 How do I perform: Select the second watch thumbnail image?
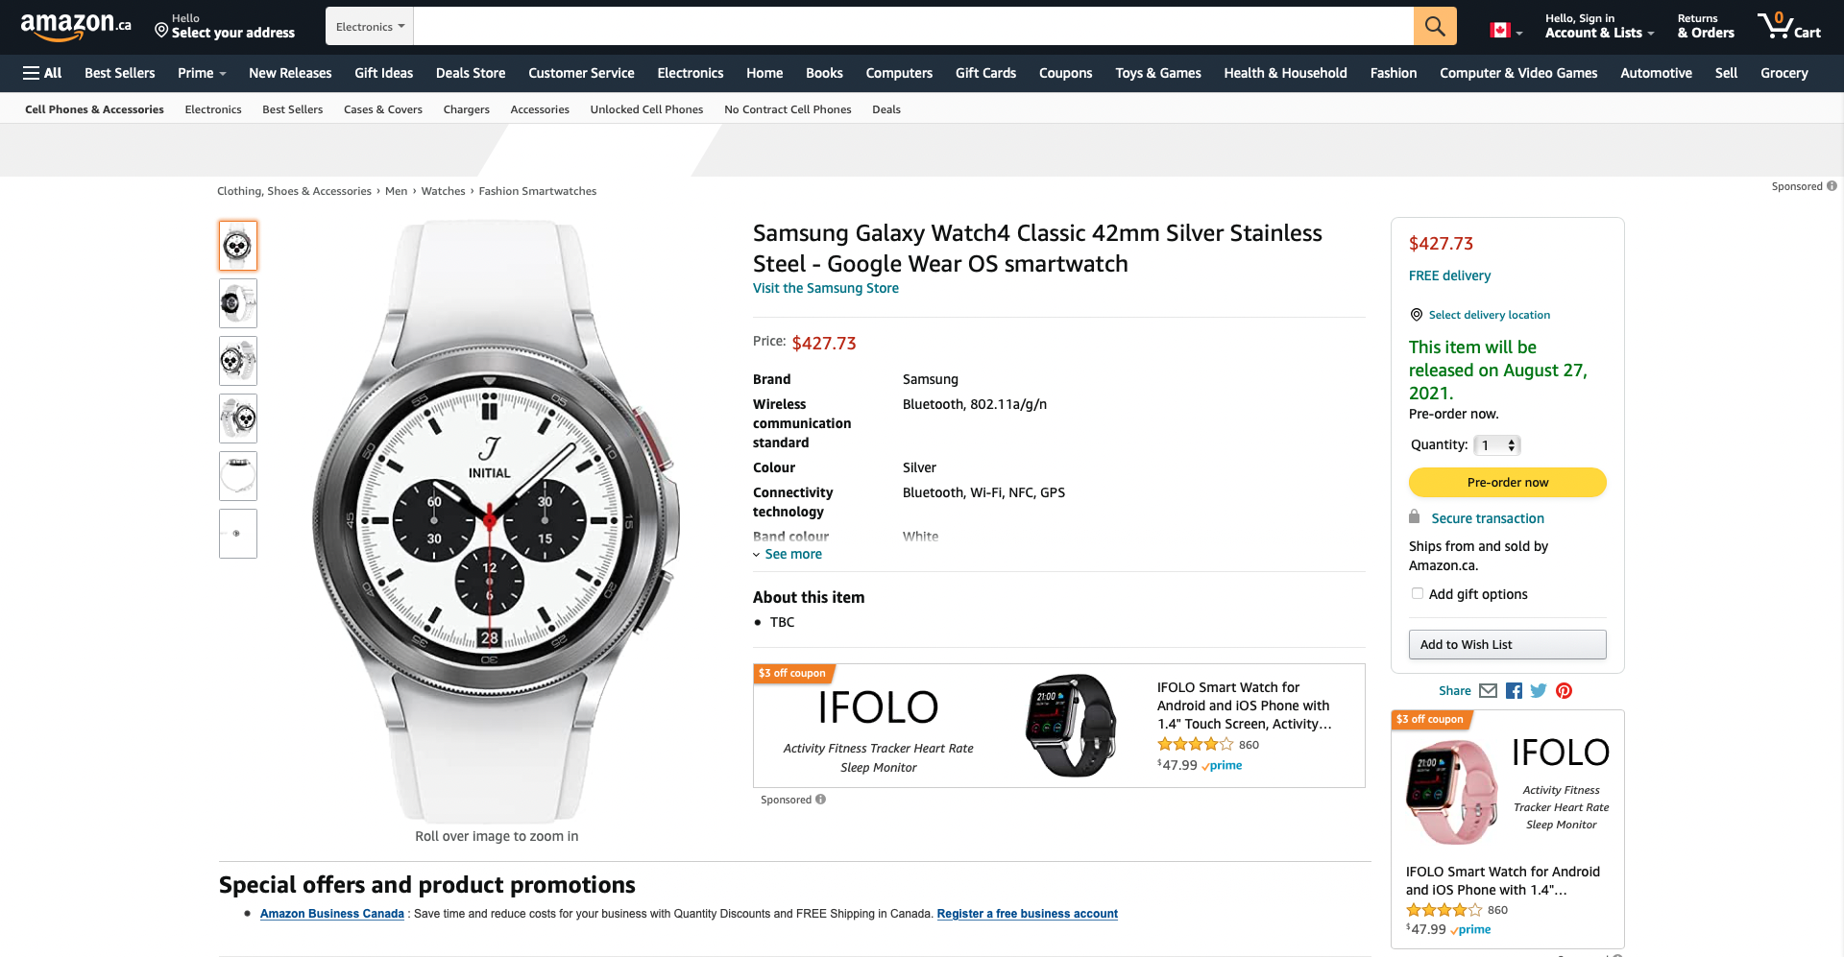click(237, 303)
